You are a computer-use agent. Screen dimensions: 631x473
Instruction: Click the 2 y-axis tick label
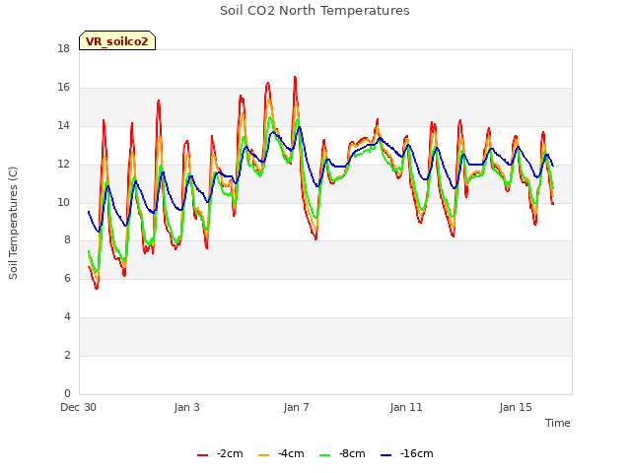pyautogui.click(x=67, y=355)
